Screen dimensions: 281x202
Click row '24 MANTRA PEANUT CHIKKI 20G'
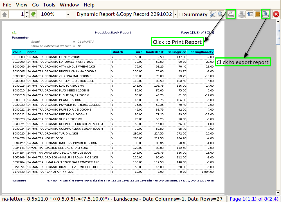tap(113, 172)
